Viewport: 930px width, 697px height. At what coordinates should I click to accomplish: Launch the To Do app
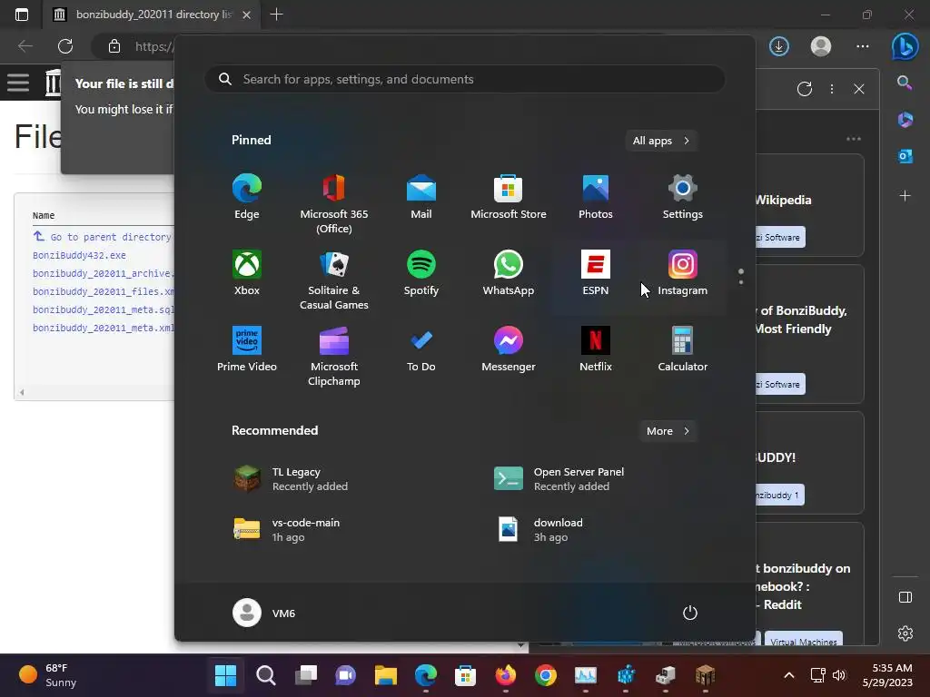(421, 349)
